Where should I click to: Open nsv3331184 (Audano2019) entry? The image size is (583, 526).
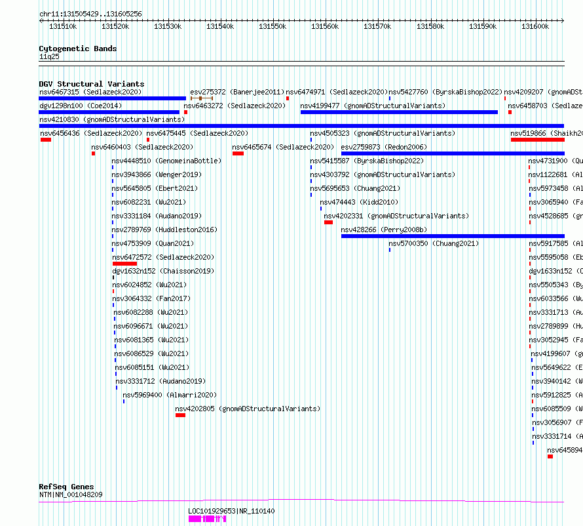click(x=157, y=216)
